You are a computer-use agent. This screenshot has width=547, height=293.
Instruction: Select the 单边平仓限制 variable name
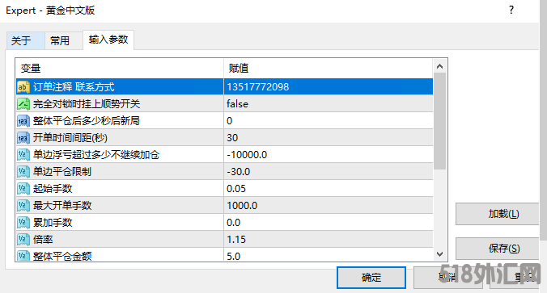(62, 172)
